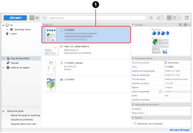Click the business card thumbnail
193x133 pixels.
pos(51,51)
